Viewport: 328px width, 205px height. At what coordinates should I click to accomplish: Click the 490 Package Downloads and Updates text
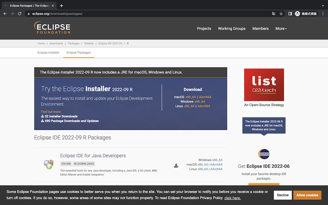coord(70,121)
